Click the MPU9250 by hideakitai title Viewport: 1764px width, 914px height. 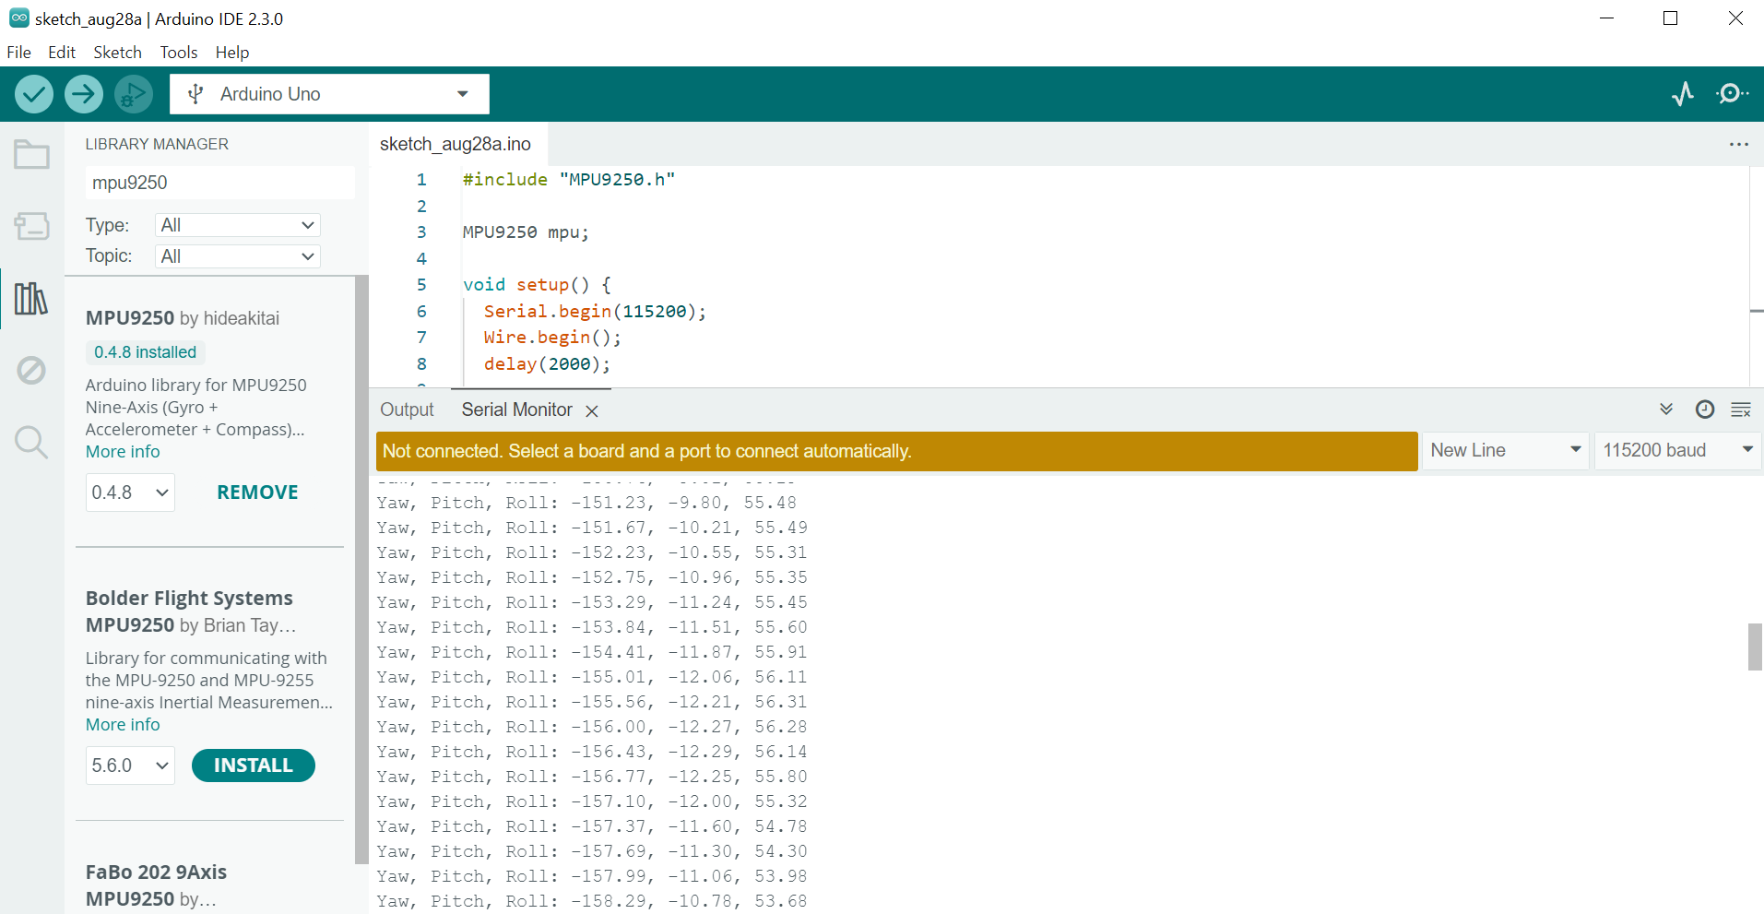point(183,318)
